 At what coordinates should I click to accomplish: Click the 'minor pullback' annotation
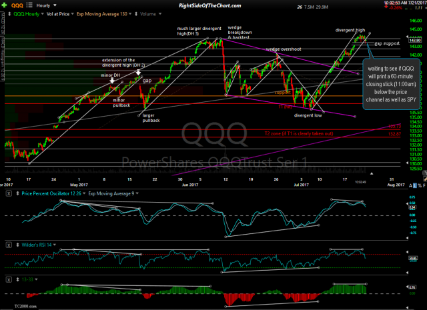click(121, 103)
